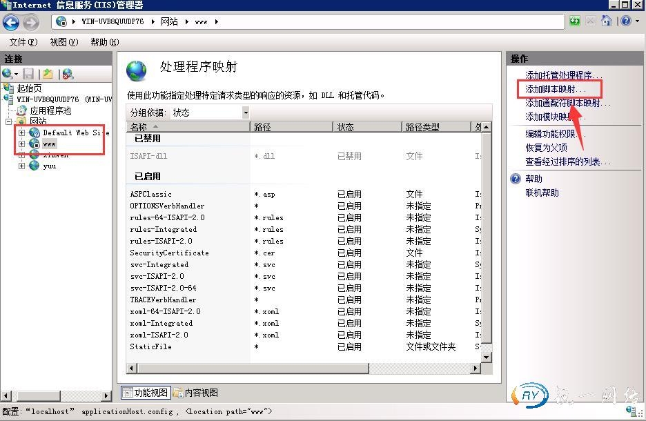Open the 文件(F) menu
This screenshot has width=646, height=421.
23,42
